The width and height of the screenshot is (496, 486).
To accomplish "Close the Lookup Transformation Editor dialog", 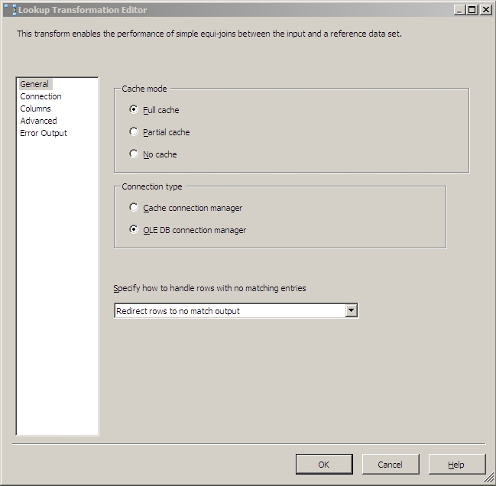I will 485,10.
